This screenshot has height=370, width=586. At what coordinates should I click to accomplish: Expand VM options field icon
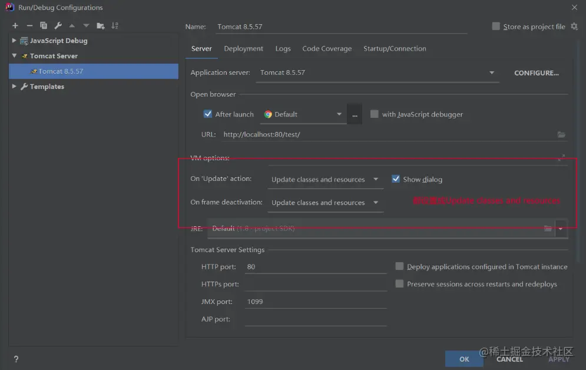coord(561,158)
